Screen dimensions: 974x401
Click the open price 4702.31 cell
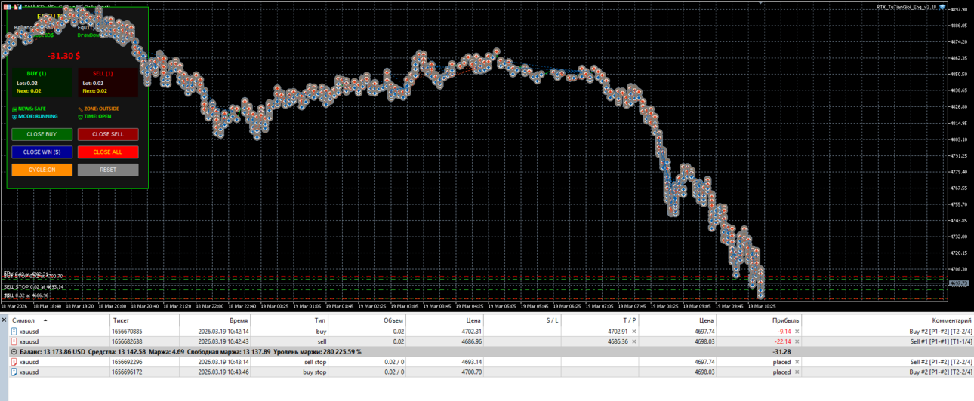471,332
